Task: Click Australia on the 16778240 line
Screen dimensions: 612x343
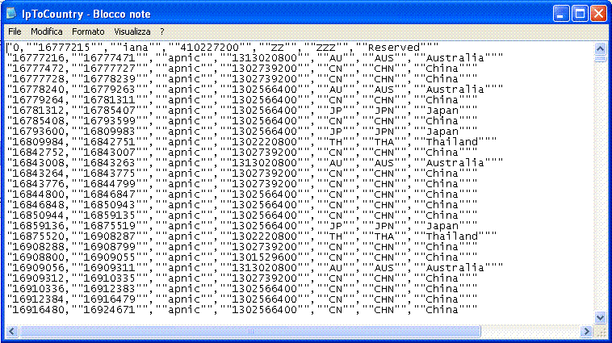Action: [455, 90]
